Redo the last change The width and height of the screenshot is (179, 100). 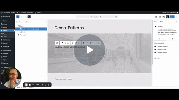[25, 17]
